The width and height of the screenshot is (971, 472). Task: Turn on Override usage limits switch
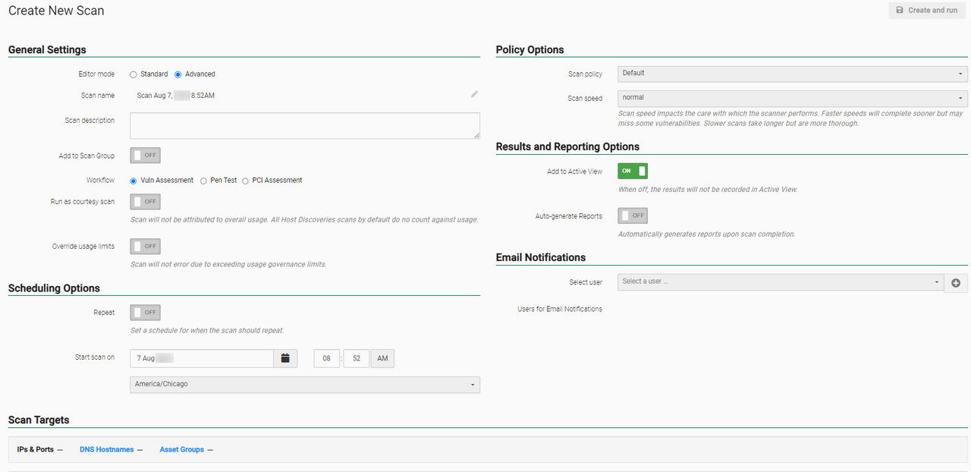pyautogui.click(x=145, y=247)
